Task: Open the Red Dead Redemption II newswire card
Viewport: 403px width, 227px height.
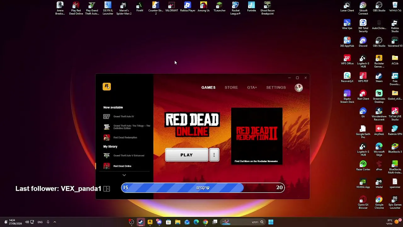Action: 257,136
